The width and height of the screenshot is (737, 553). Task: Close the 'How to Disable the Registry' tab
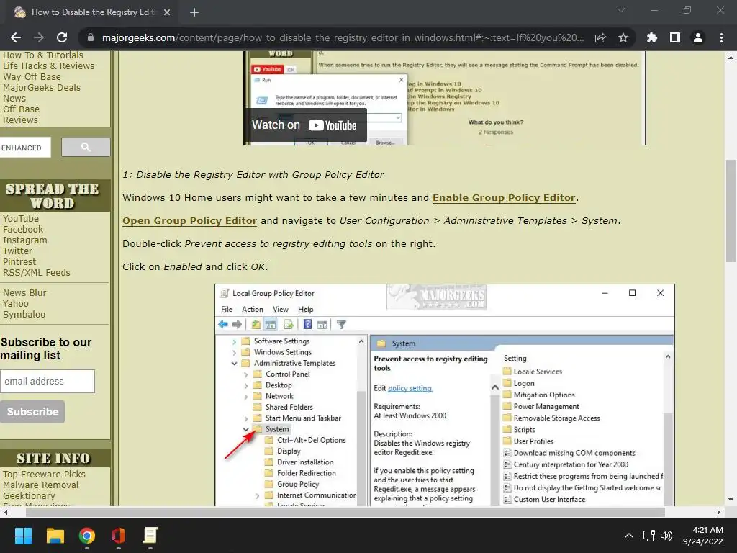[167, 12]
